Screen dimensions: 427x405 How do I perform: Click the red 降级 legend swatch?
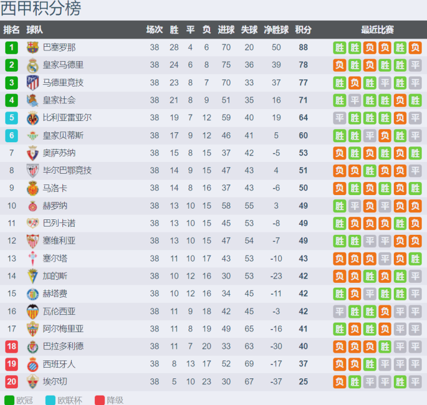click(x=100, y=400)
